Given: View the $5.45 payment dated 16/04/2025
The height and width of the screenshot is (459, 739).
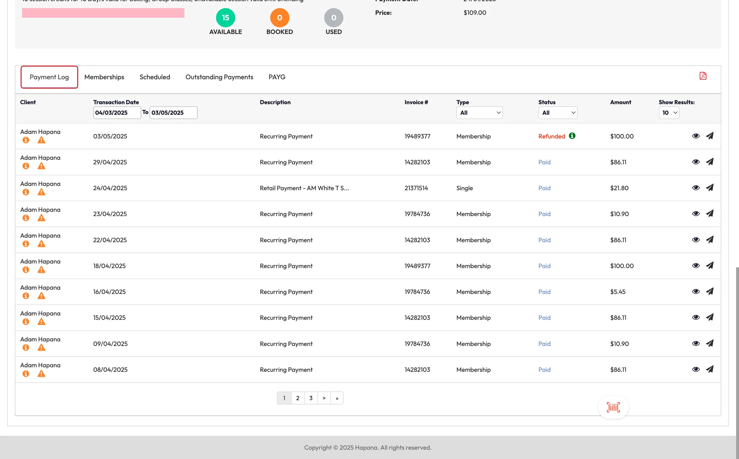Looking at the screenshot, I should pyautogui.click(x=696, y=292).
